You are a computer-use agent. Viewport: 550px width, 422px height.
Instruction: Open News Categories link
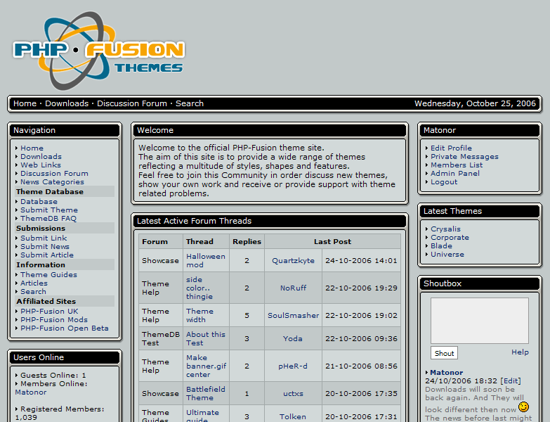coord(52,182)
